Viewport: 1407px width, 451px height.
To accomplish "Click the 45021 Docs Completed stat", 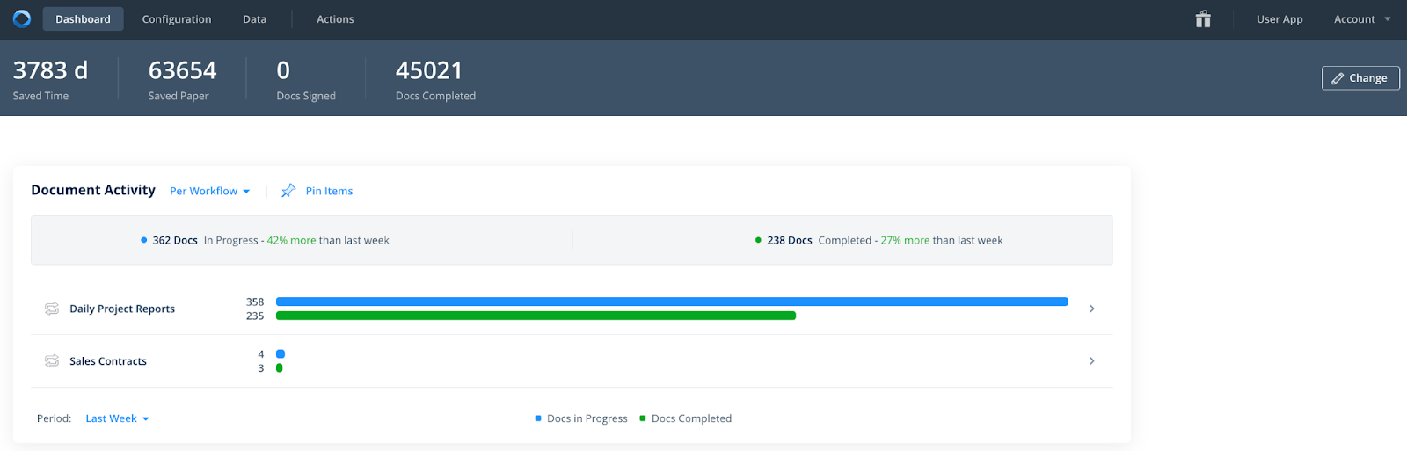I will pyautogui.click(x=435, y=79).
